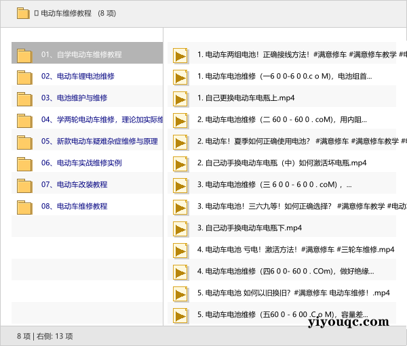Screen dimensions: 407x346
Task: Click folder icon for 01、自学电动车维修教程
Action: (x=24, y=55)
